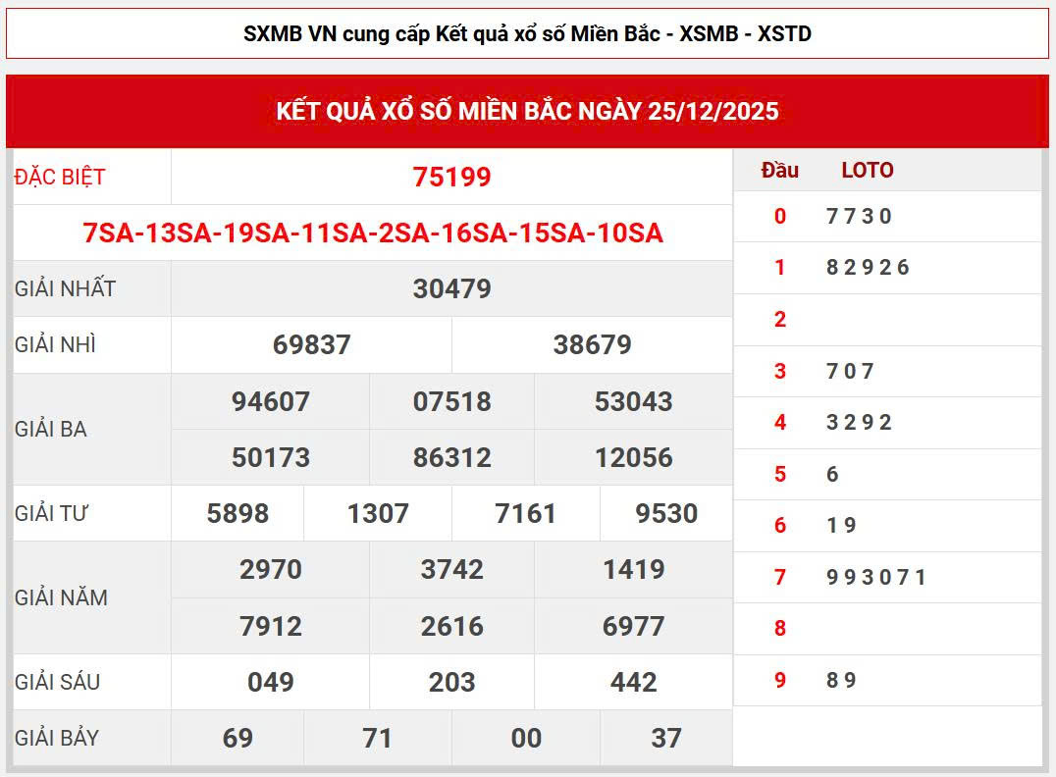Screen dimensions: 1056x777
Task: Click the page title heading SXMB VN
Action: [x=527, y=34]
